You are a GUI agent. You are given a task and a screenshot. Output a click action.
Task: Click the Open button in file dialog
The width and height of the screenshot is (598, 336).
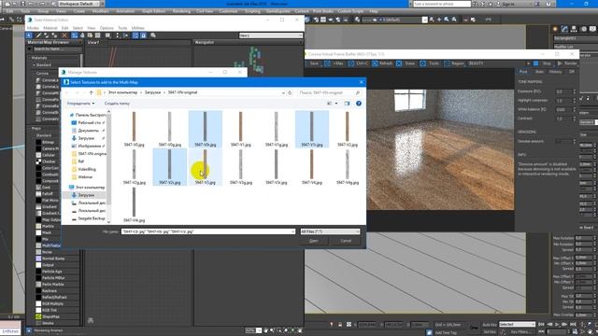click(x=314, y=241)
